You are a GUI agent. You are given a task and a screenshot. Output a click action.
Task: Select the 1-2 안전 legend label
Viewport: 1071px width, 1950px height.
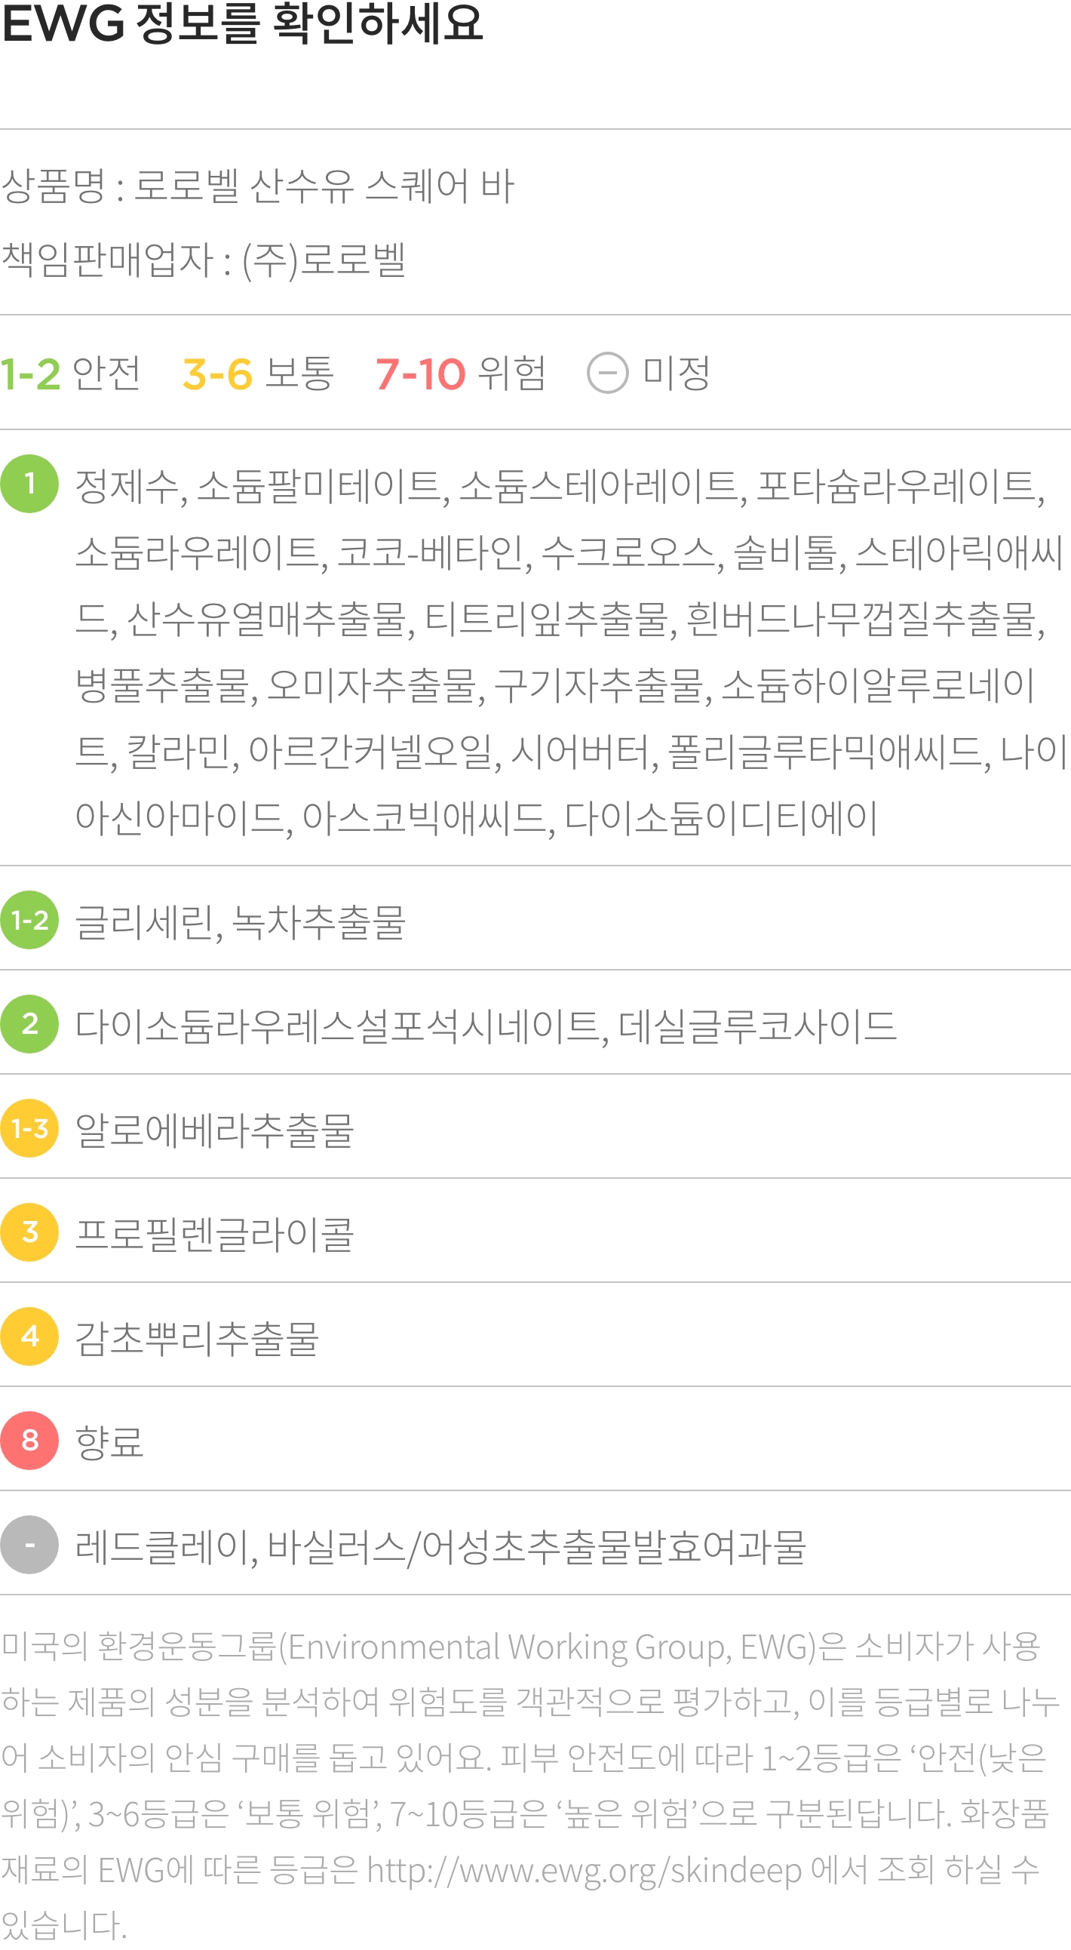(70, 374)
